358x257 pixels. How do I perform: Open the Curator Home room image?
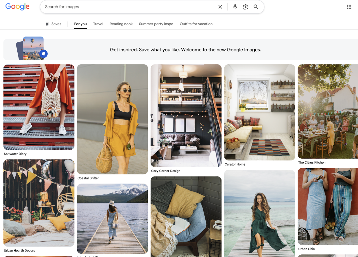(x=260, y=112)
